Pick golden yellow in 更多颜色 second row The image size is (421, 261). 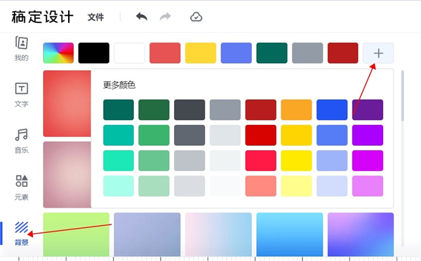point(296,135)
